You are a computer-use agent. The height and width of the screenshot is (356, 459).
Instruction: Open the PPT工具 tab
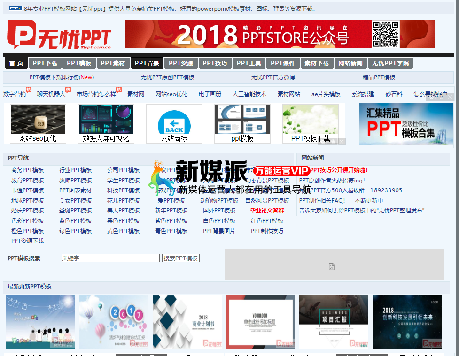tap(249, 63)
